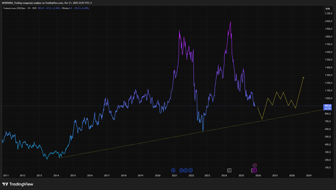Click the 2011 label on time axis
The height and width of the screenshot is (190, 336).
coord(6,176)
